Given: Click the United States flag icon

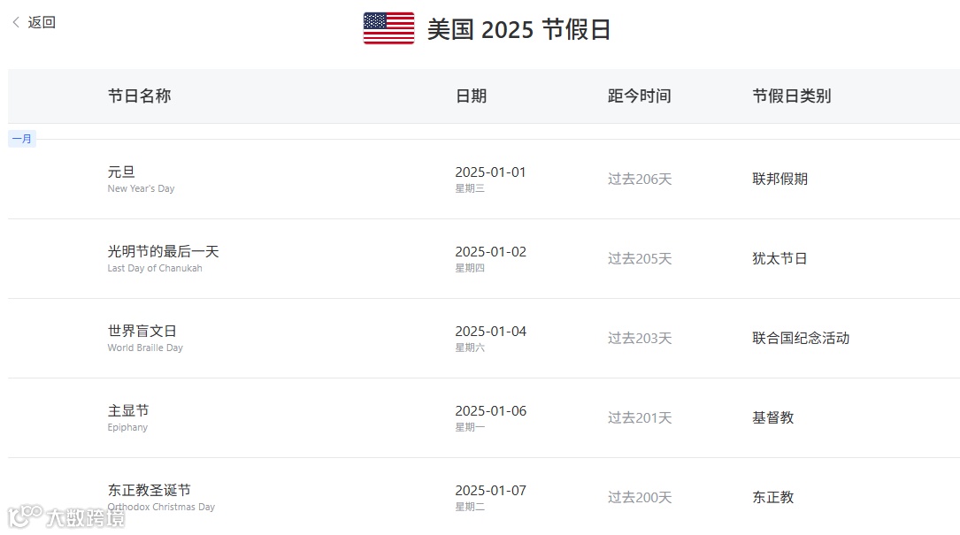Looking at the screenshot, I should tap(388, 28).
